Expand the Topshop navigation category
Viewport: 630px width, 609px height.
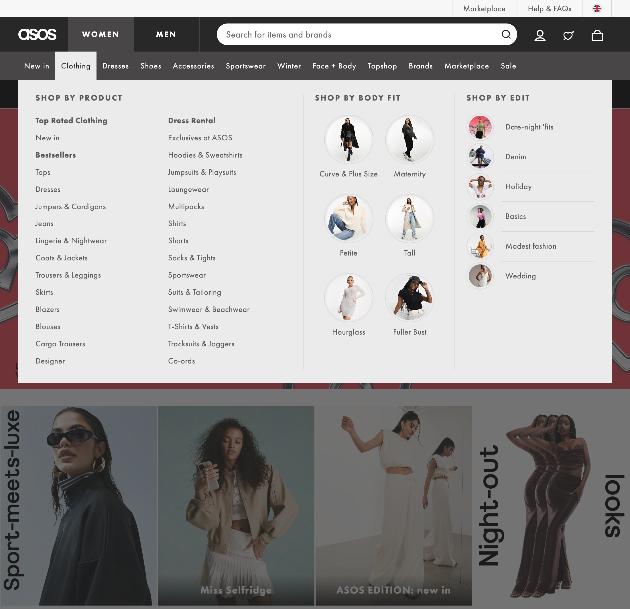point(382,66)
